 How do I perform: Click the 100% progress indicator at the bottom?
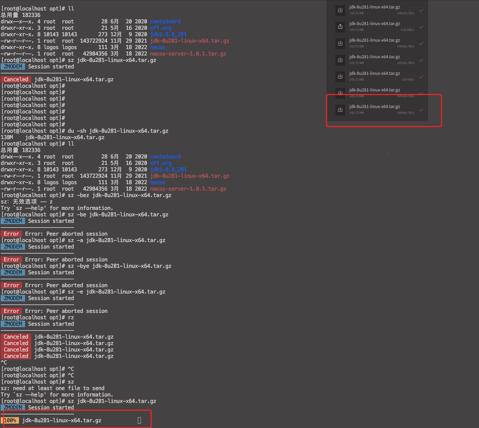click(11, 420)
